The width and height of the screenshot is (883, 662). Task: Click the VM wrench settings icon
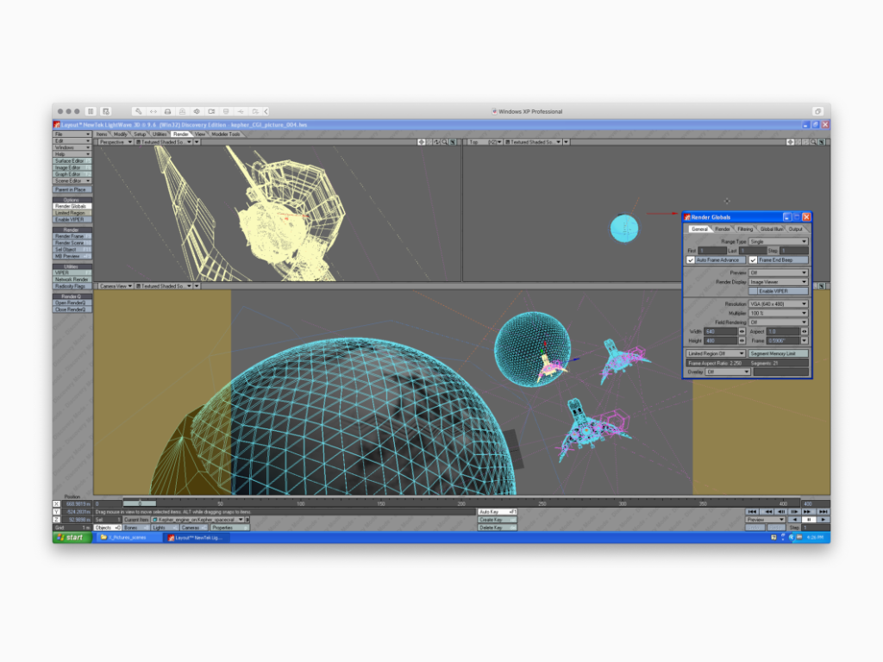pos(138,111)
